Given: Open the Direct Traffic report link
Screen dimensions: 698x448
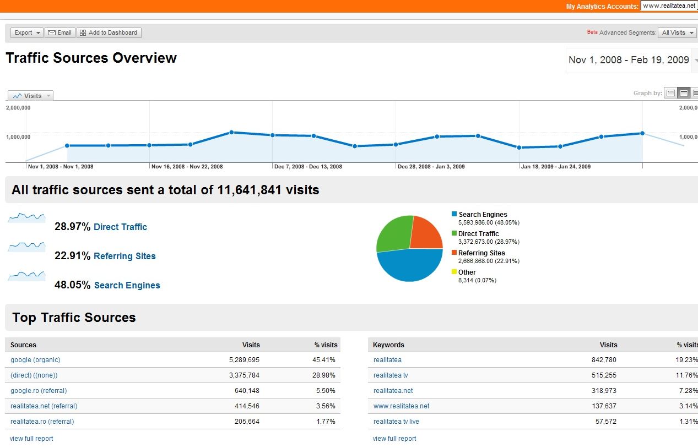Looking at the screenshot, I should coord(120,227).
